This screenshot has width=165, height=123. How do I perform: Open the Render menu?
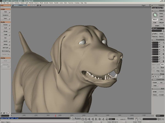tap(51, 3)
